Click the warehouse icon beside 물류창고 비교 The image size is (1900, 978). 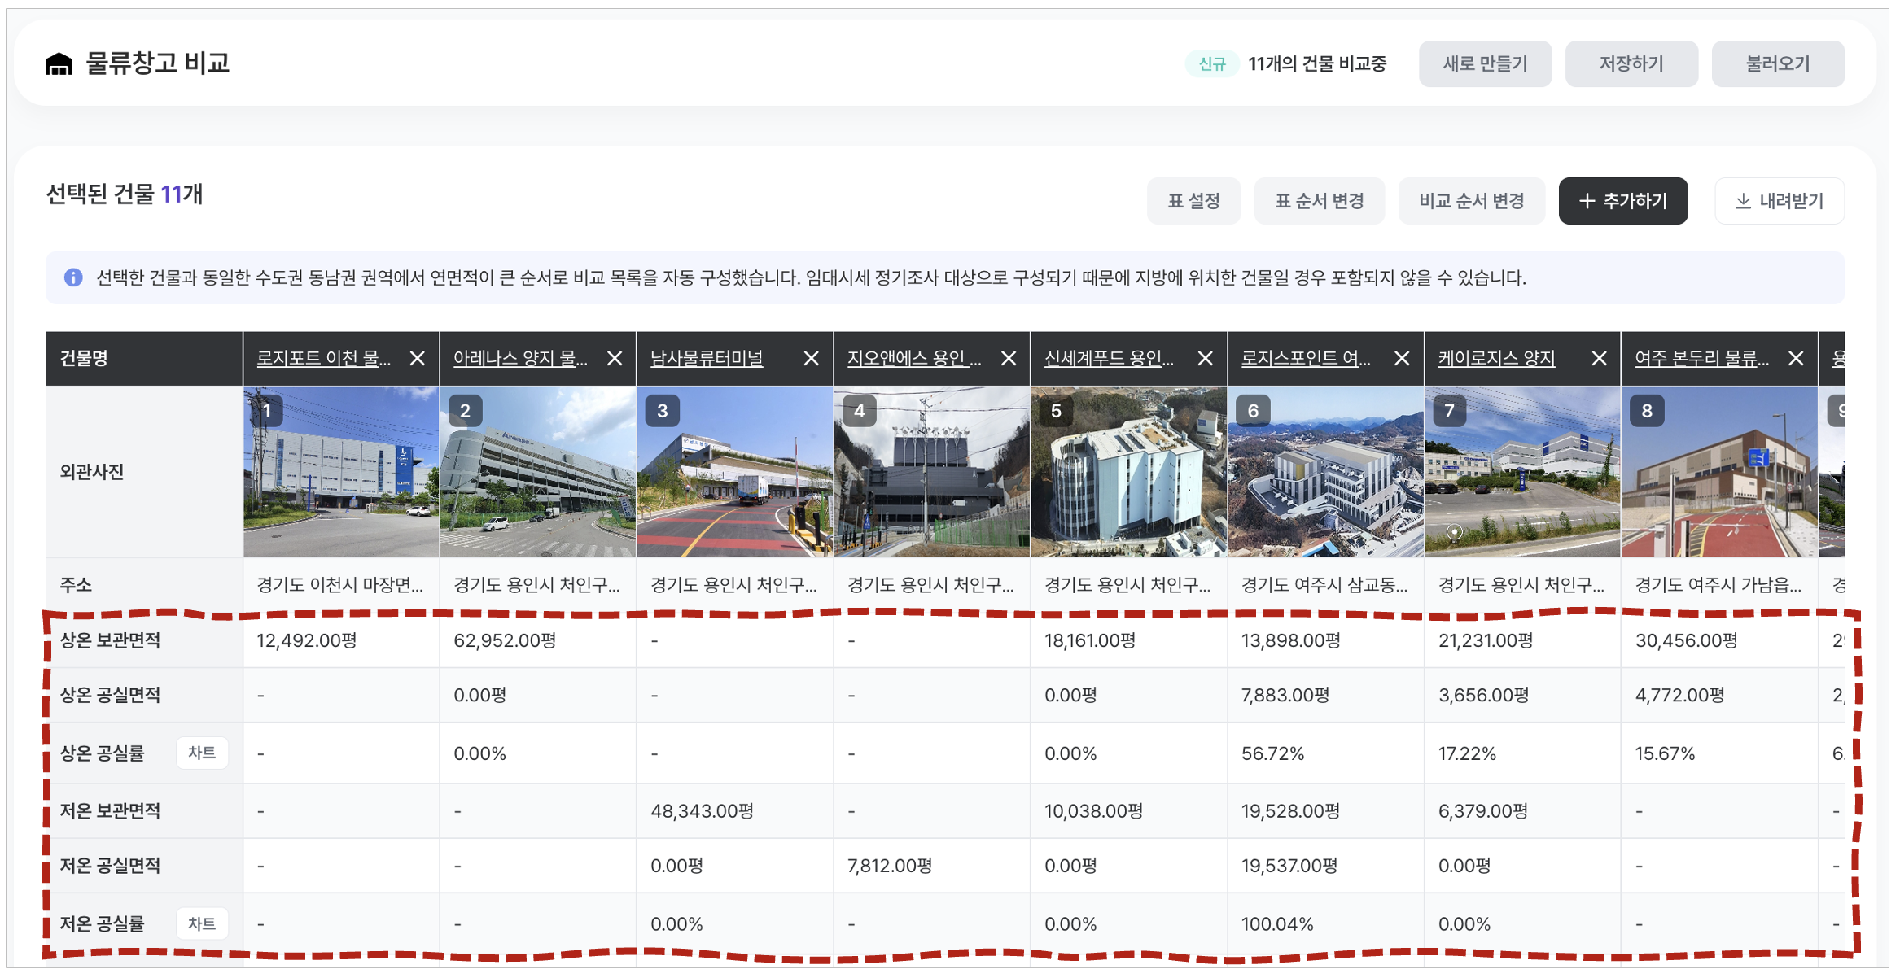coord(59,63)
